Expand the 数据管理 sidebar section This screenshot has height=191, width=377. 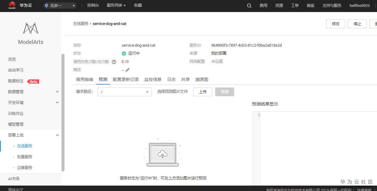pos(57,92)
